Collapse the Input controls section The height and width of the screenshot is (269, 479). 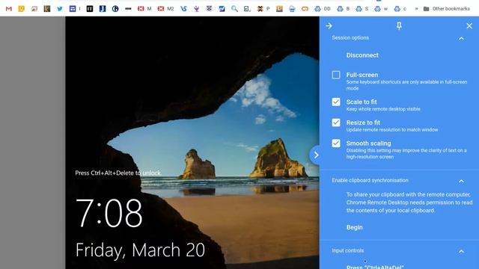(461, 252)
